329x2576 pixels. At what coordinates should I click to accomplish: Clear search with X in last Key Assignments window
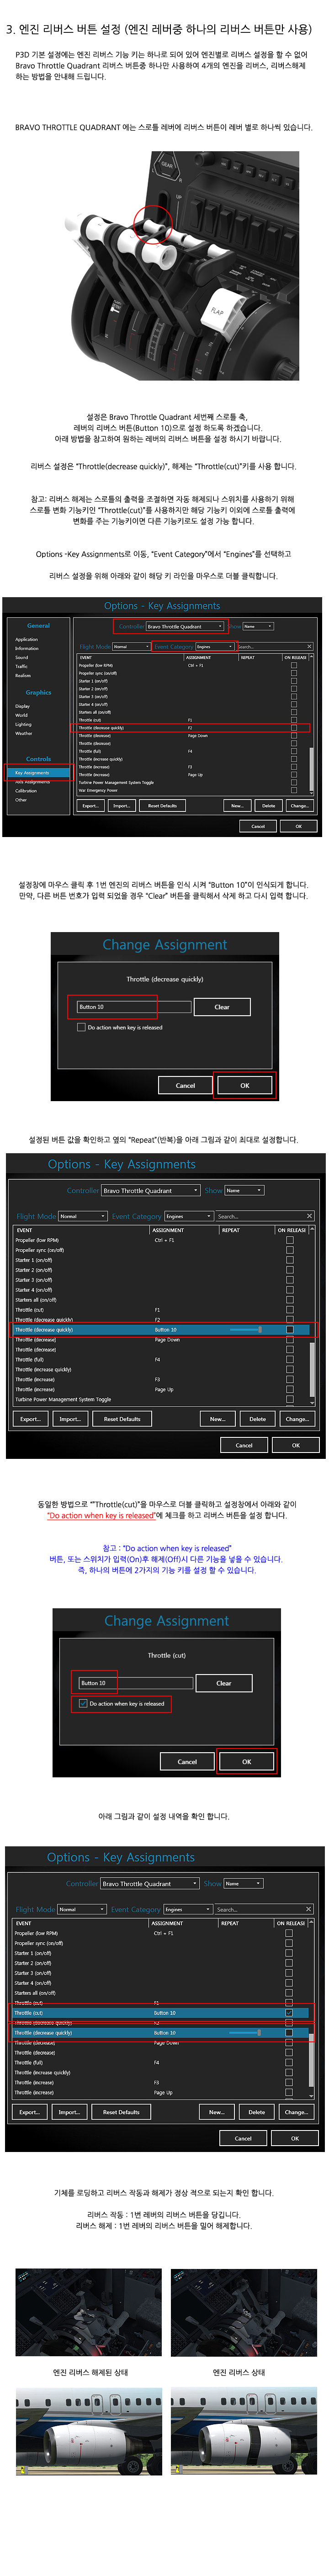(308, 1909)
